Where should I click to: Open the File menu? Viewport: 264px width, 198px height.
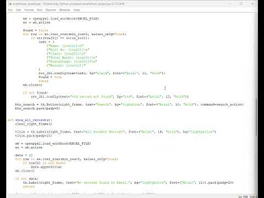click(x=10, y=10)
